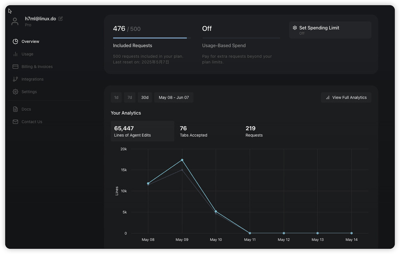The height and width of the screenshot is (254, 400).
Task: Click the Your Analytics heading
Action: coord(126,113)
